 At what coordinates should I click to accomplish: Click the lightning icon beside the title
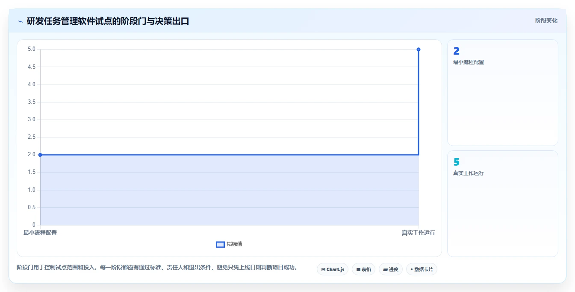[x=21, y=21]
